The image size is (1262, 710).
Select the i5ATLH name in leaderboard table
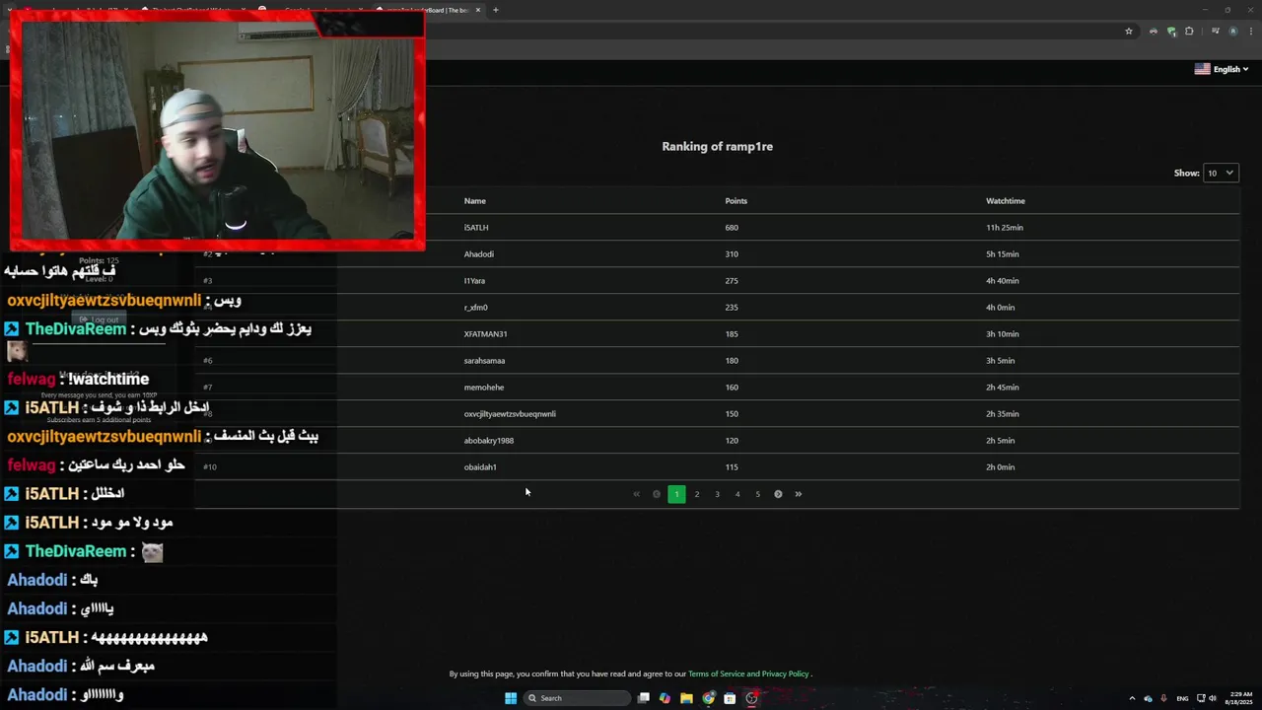coord(476,228)
